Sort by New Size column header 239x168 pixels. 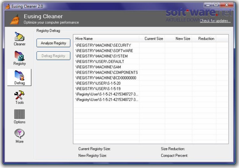[x=178, y=39]
